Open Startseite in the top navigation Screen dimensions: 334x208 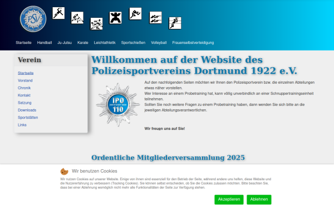[x=23, y=43]
